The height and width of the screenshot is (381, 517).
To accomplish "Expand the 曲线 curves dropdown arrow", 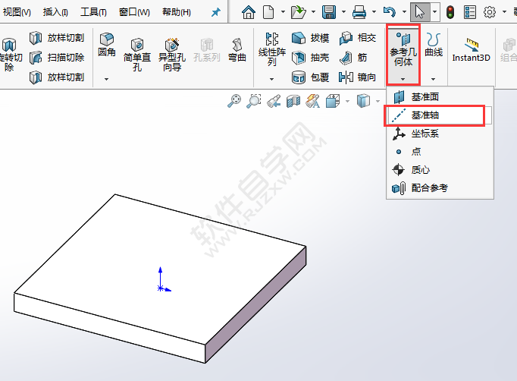I will pos(434,79).
